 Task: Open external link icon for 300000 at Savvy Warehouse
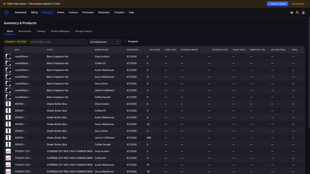(25, 124)
